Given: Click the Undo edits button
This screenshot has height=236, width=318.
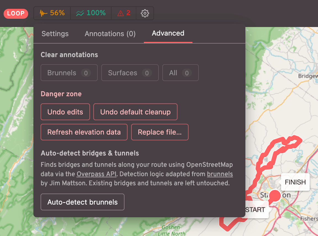Looking at the screenshot, I should tap(65, 112).
